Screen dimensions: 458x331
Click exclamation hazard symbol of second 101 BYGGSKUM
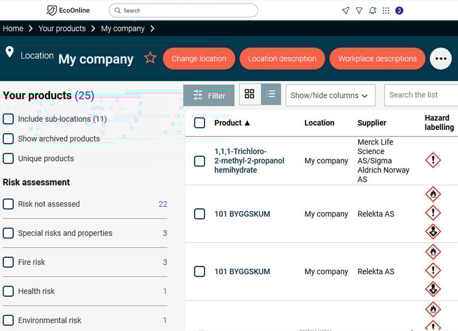[x=433, y=270]
